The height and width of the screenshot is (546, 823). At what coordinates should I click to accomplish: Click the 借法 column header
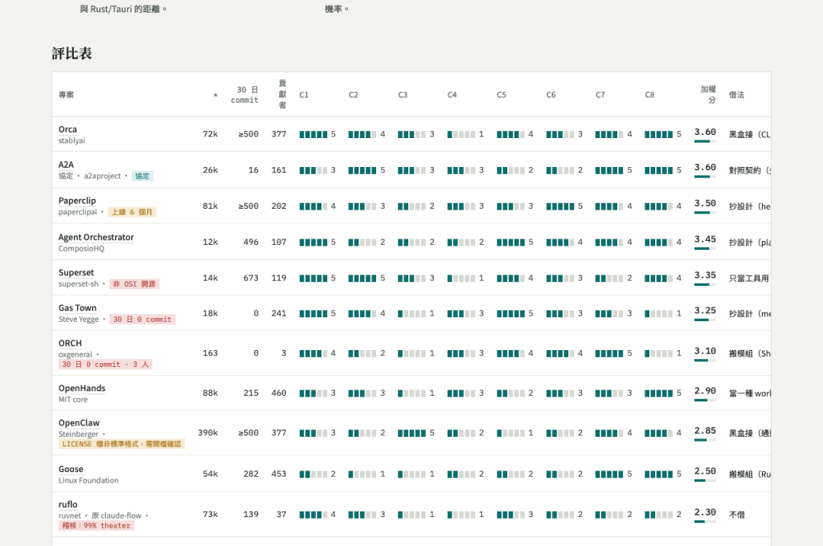click(736, 95)
